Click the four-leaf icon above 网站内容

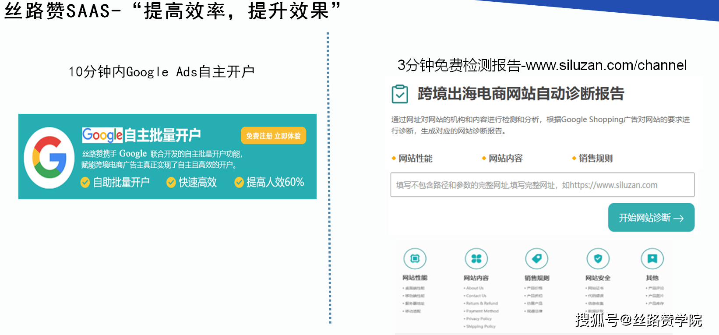[476, 259]
